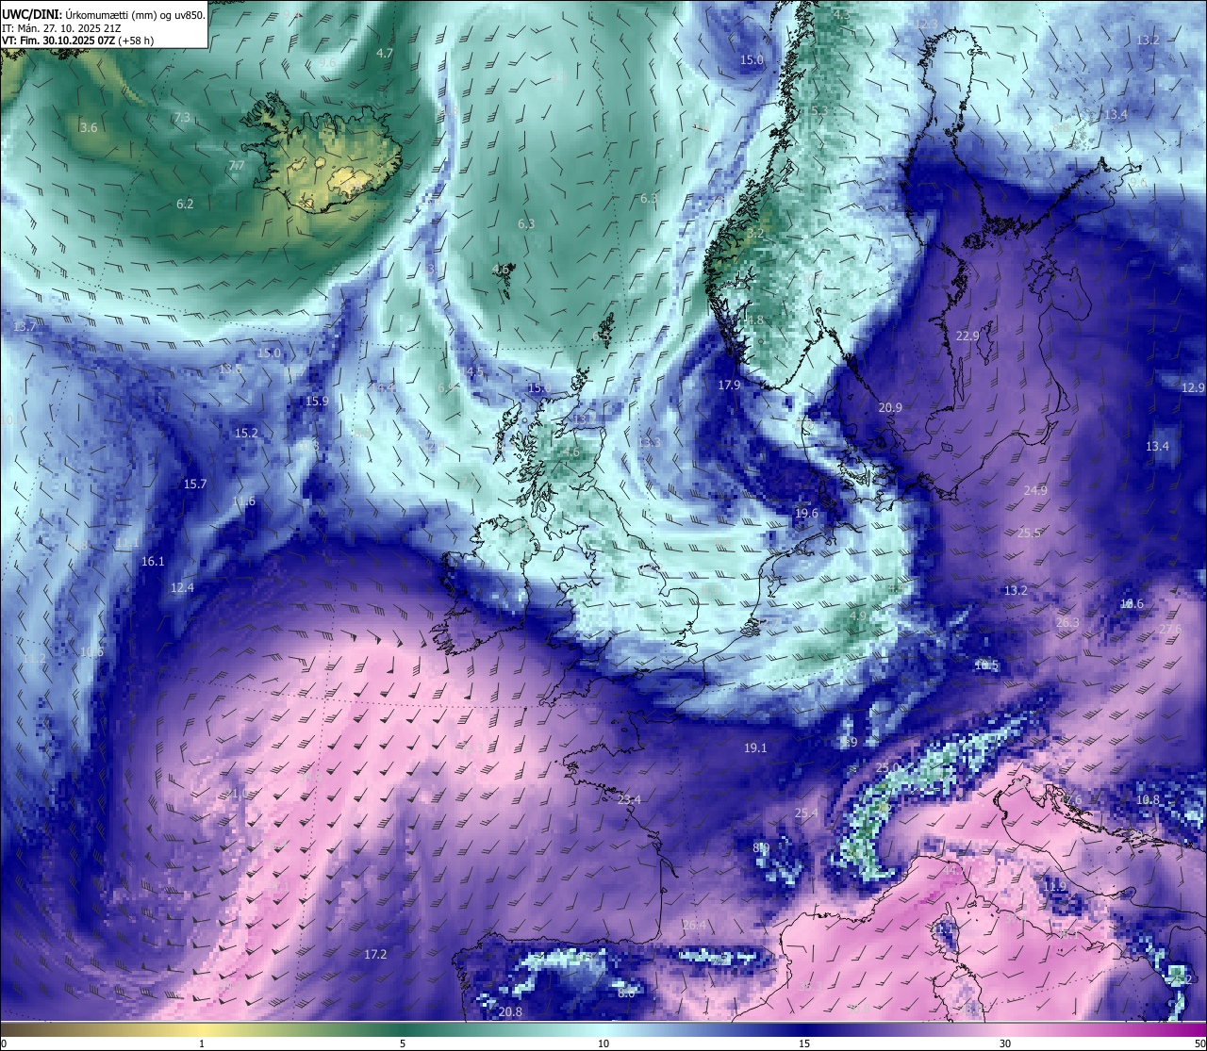Viewport: 1207px width, 1051px height.
Task: Click the 24.9 value on the map
Action: click(x=1035, y=491)
